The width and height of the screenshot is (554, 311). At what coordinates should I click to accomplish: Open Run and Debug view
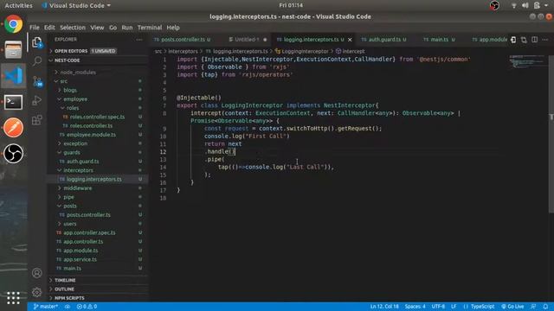(x=37, y=100)
